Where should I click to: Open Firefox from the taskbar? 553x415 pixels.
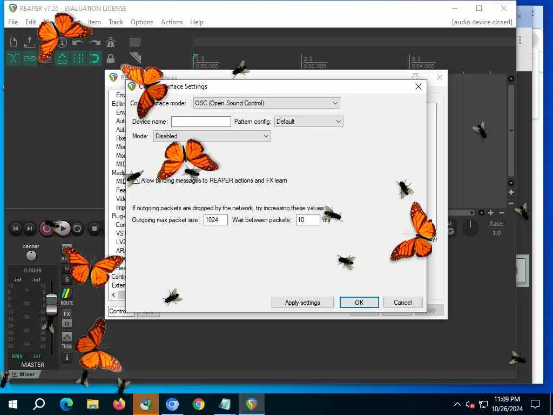[x=119, y=404]
